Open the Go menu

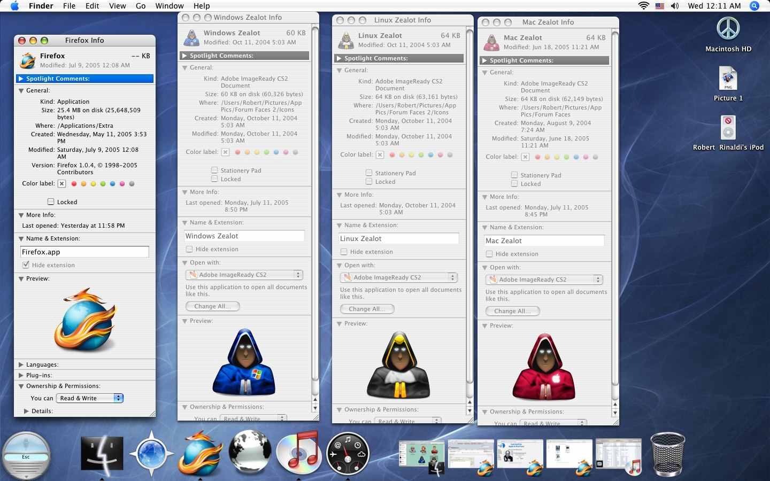tap(141, 6)
